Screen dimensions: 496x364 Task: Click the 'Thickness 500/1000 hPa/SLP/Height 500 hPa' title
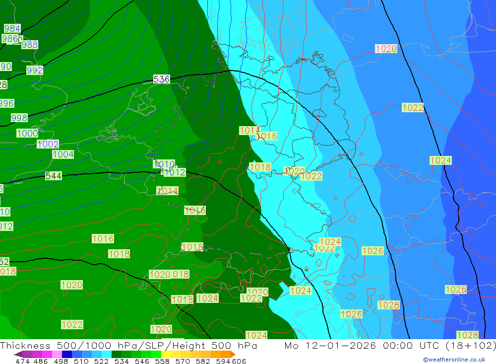pyautogui.click(x=128, y=345)
